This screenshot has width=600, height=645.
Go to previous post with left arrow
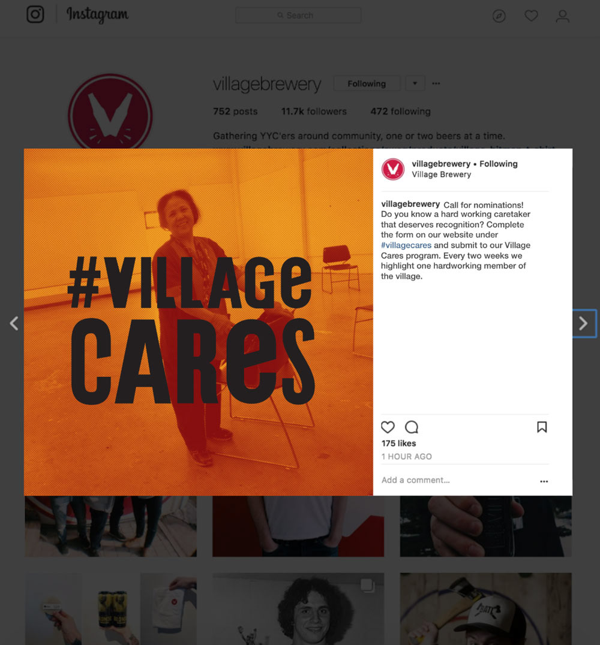point(14,323)
